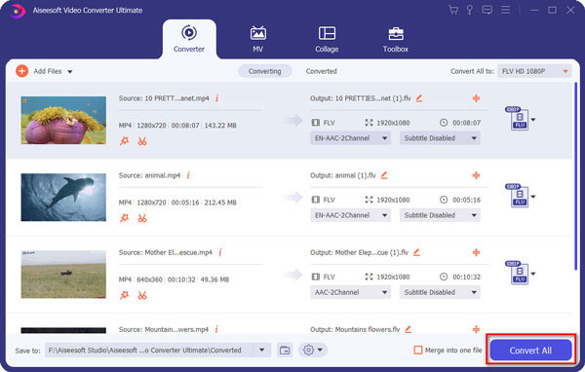
Task: Show media info for Mother El...escue.mp4
Action: [x=220, y=252]
